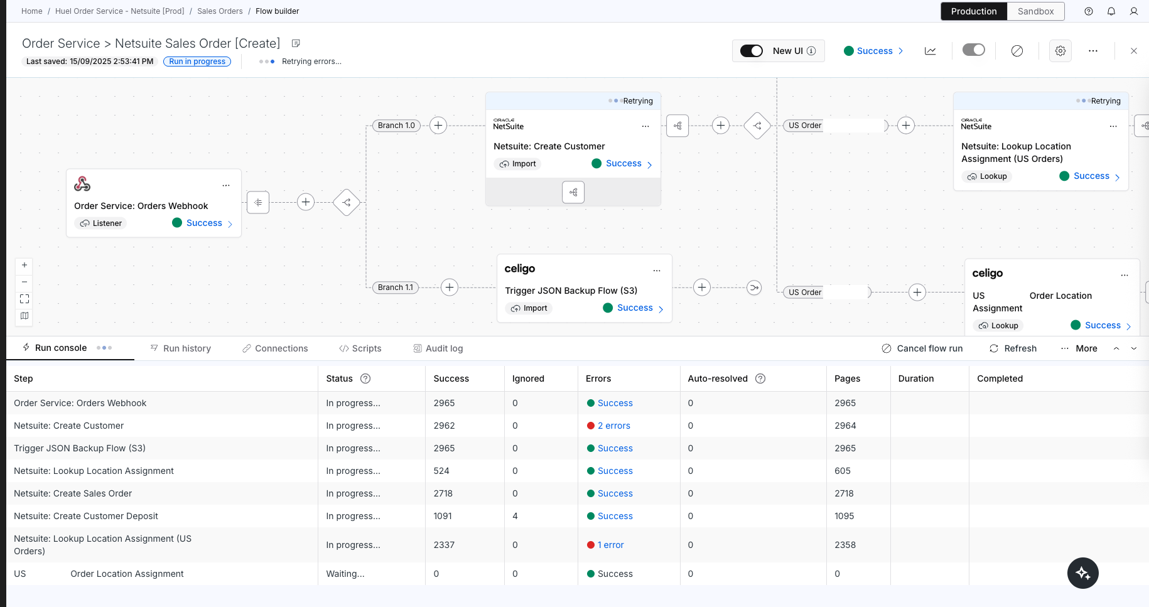
Task: Switch to the Run history tab
Action: (181, 348)
